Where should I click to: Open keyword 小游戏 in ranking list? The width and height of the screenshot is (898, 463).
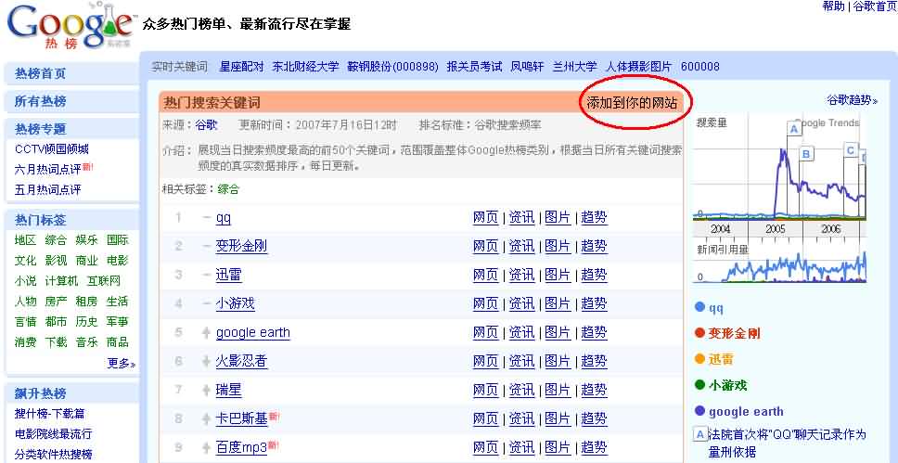coord(235,303)
